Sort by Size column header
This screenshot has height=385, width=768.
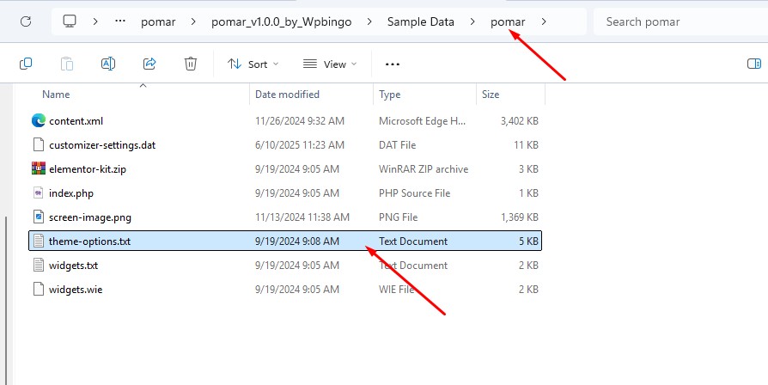click(x=491, y=94)
